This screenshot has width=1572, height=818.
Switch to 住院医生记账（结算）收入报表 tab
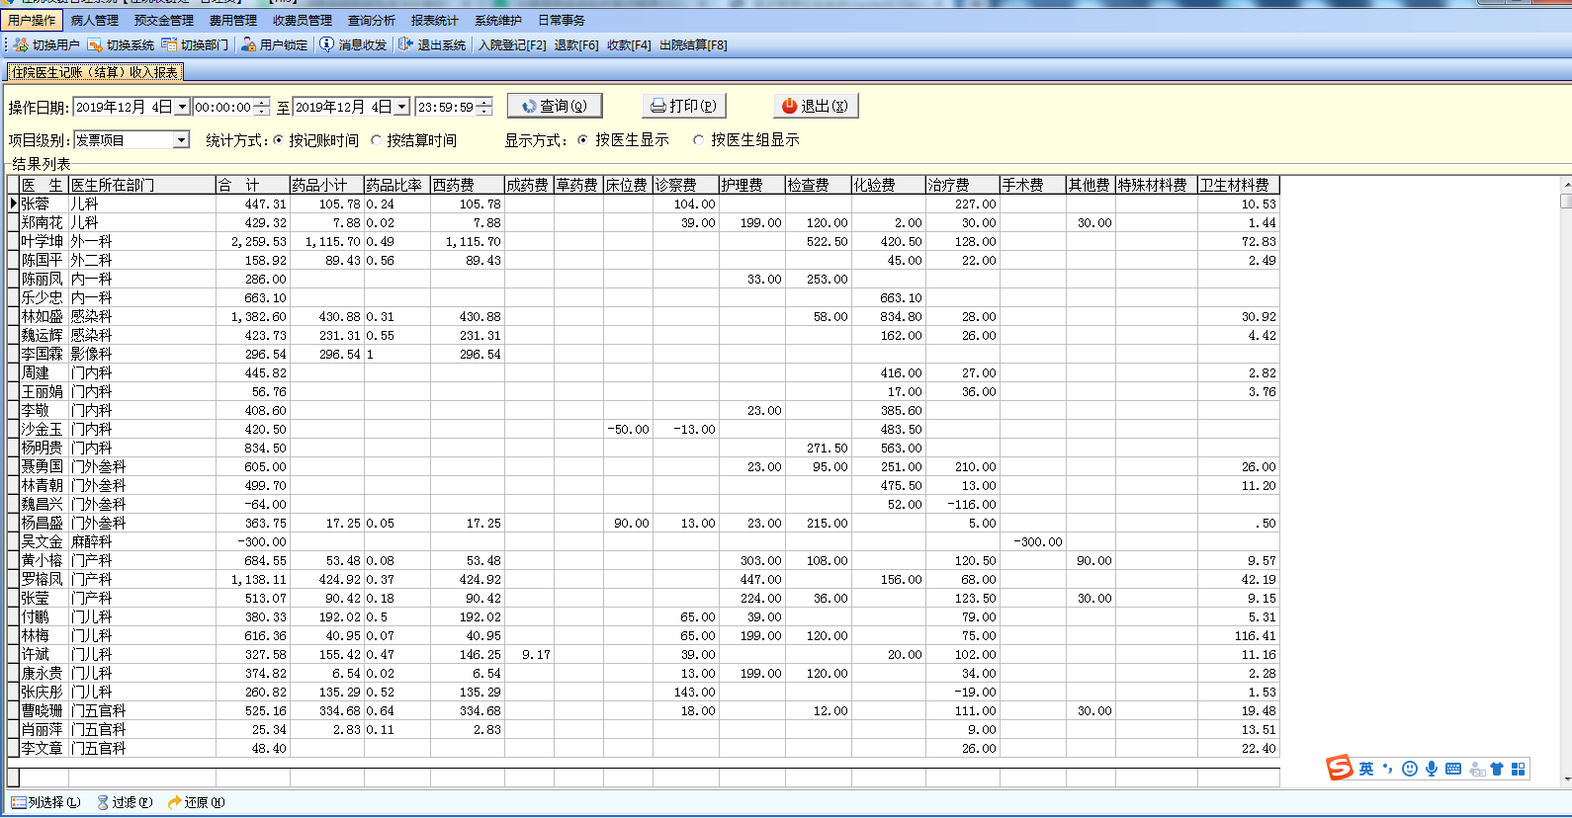tap(95, 72)
